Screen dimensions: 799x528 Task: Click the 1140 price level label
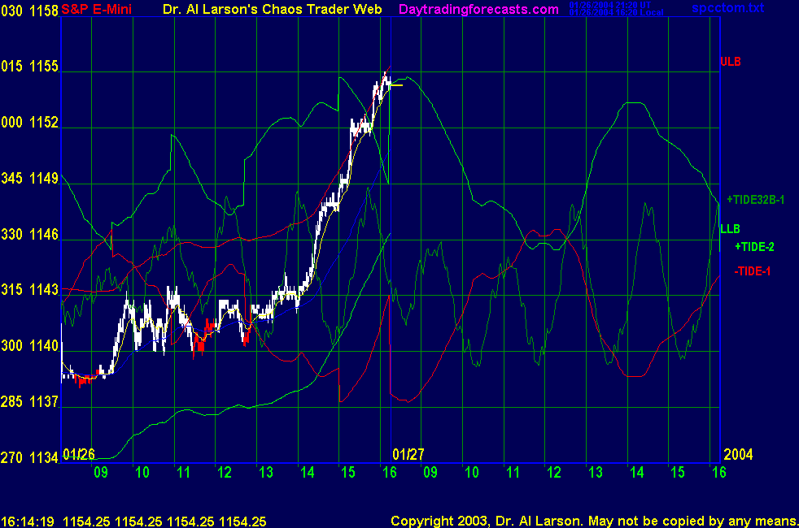(44, 346)
